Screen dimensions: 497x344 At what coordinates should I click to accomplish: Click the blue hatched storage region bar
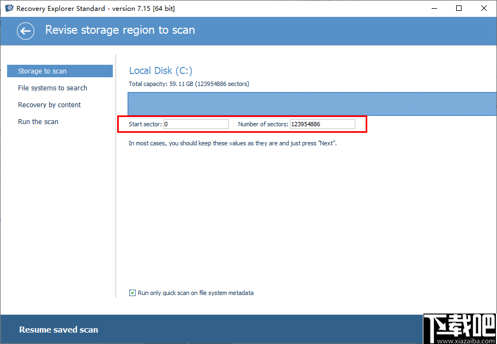(x=312, y=104)
